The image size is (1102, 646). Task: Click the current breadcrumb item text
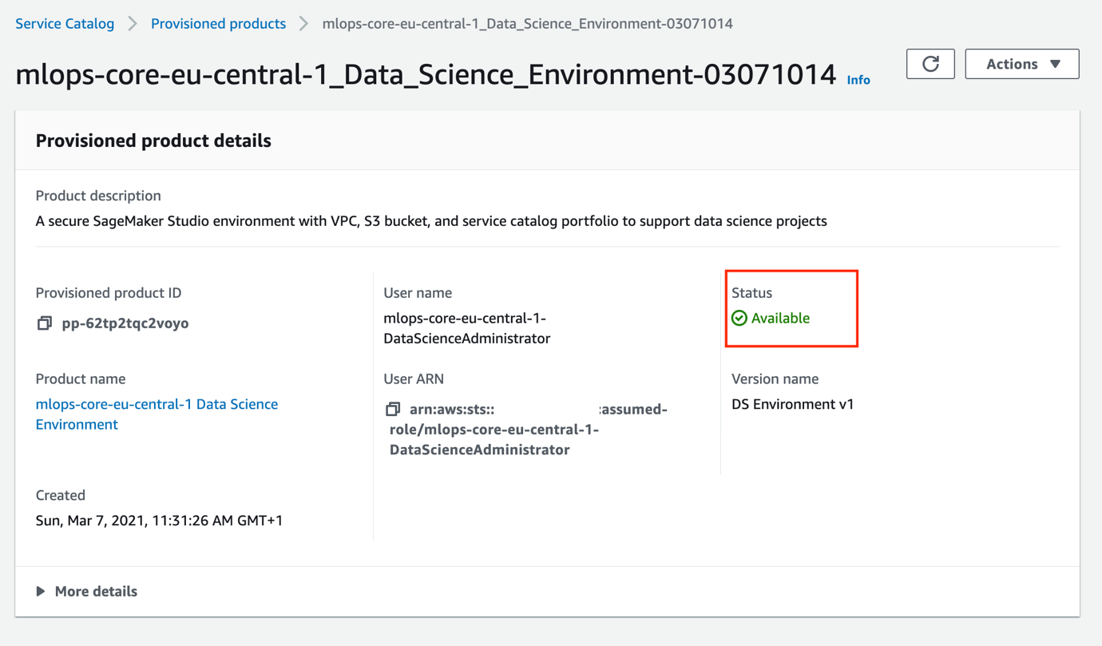(x=527, y=24)
